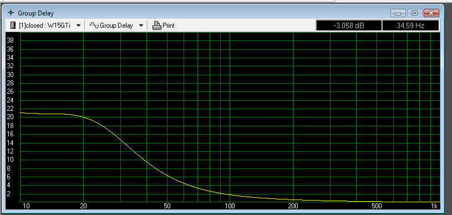
Task: Select the [1]closed : W15GTi box label
Action: coord(44,25)
